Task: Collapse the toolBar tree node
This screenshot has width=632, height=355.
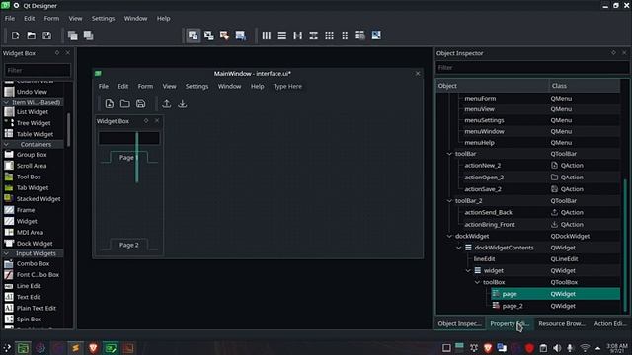Action: (x=449, y=154)
